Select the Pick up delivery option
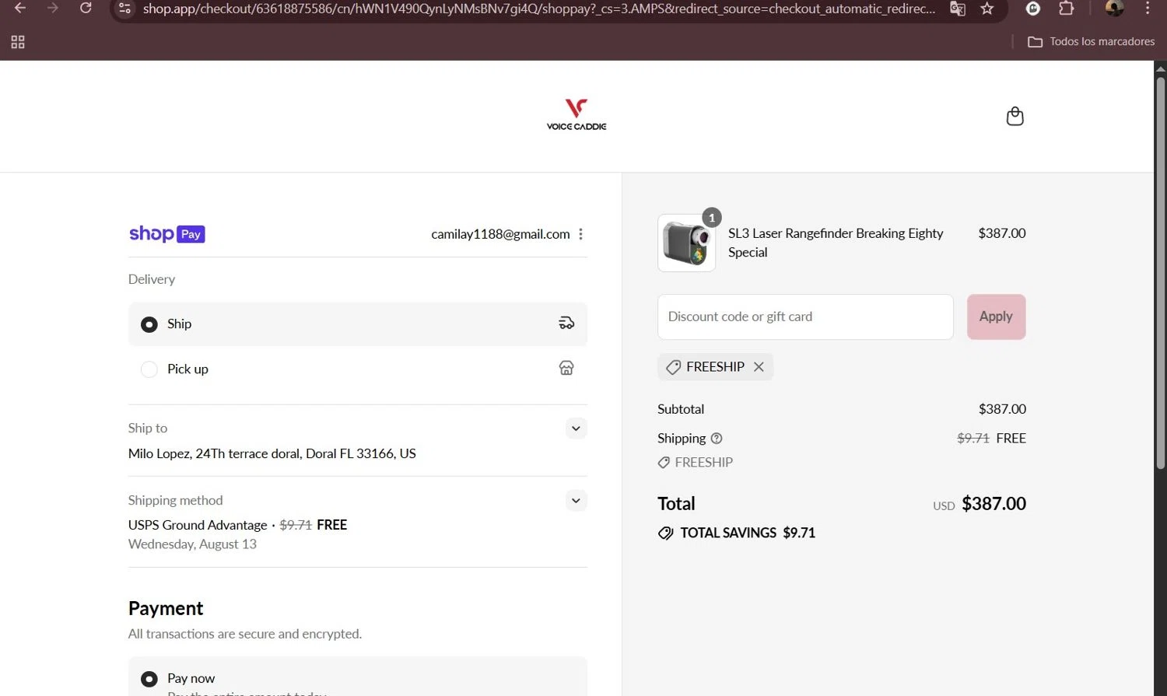The image size is (1167, 696). [358, 369]
